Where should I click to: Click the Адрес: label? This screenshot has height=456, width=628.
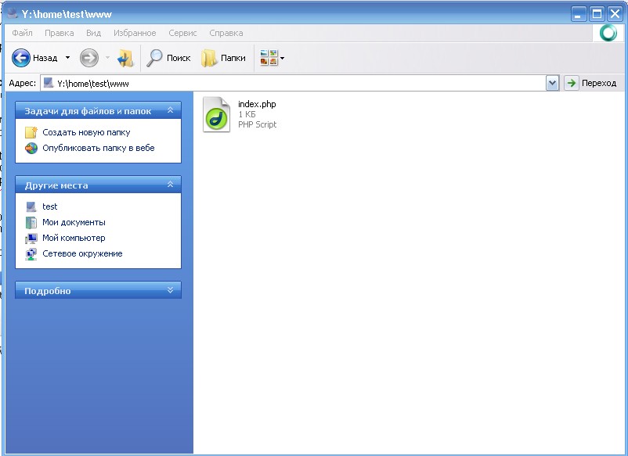23,83
